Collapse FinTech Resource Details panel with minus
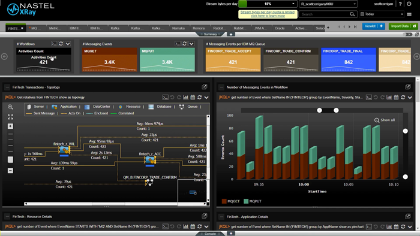The width and height of the screenshot is (420, 236). tap(7, 216)
